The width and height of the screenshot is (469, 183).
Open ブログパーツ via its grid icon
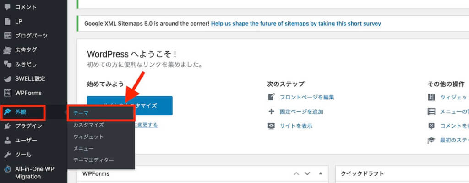pos(7,36)
